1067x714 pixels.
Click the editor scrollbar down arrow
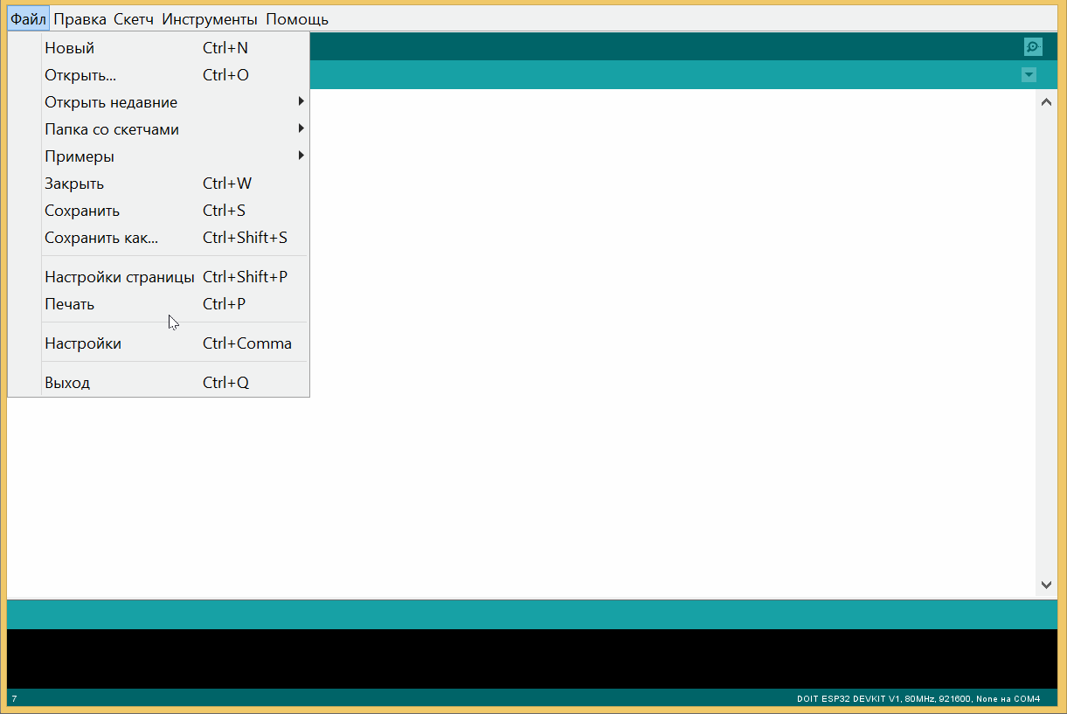[x=1046, y=585]
